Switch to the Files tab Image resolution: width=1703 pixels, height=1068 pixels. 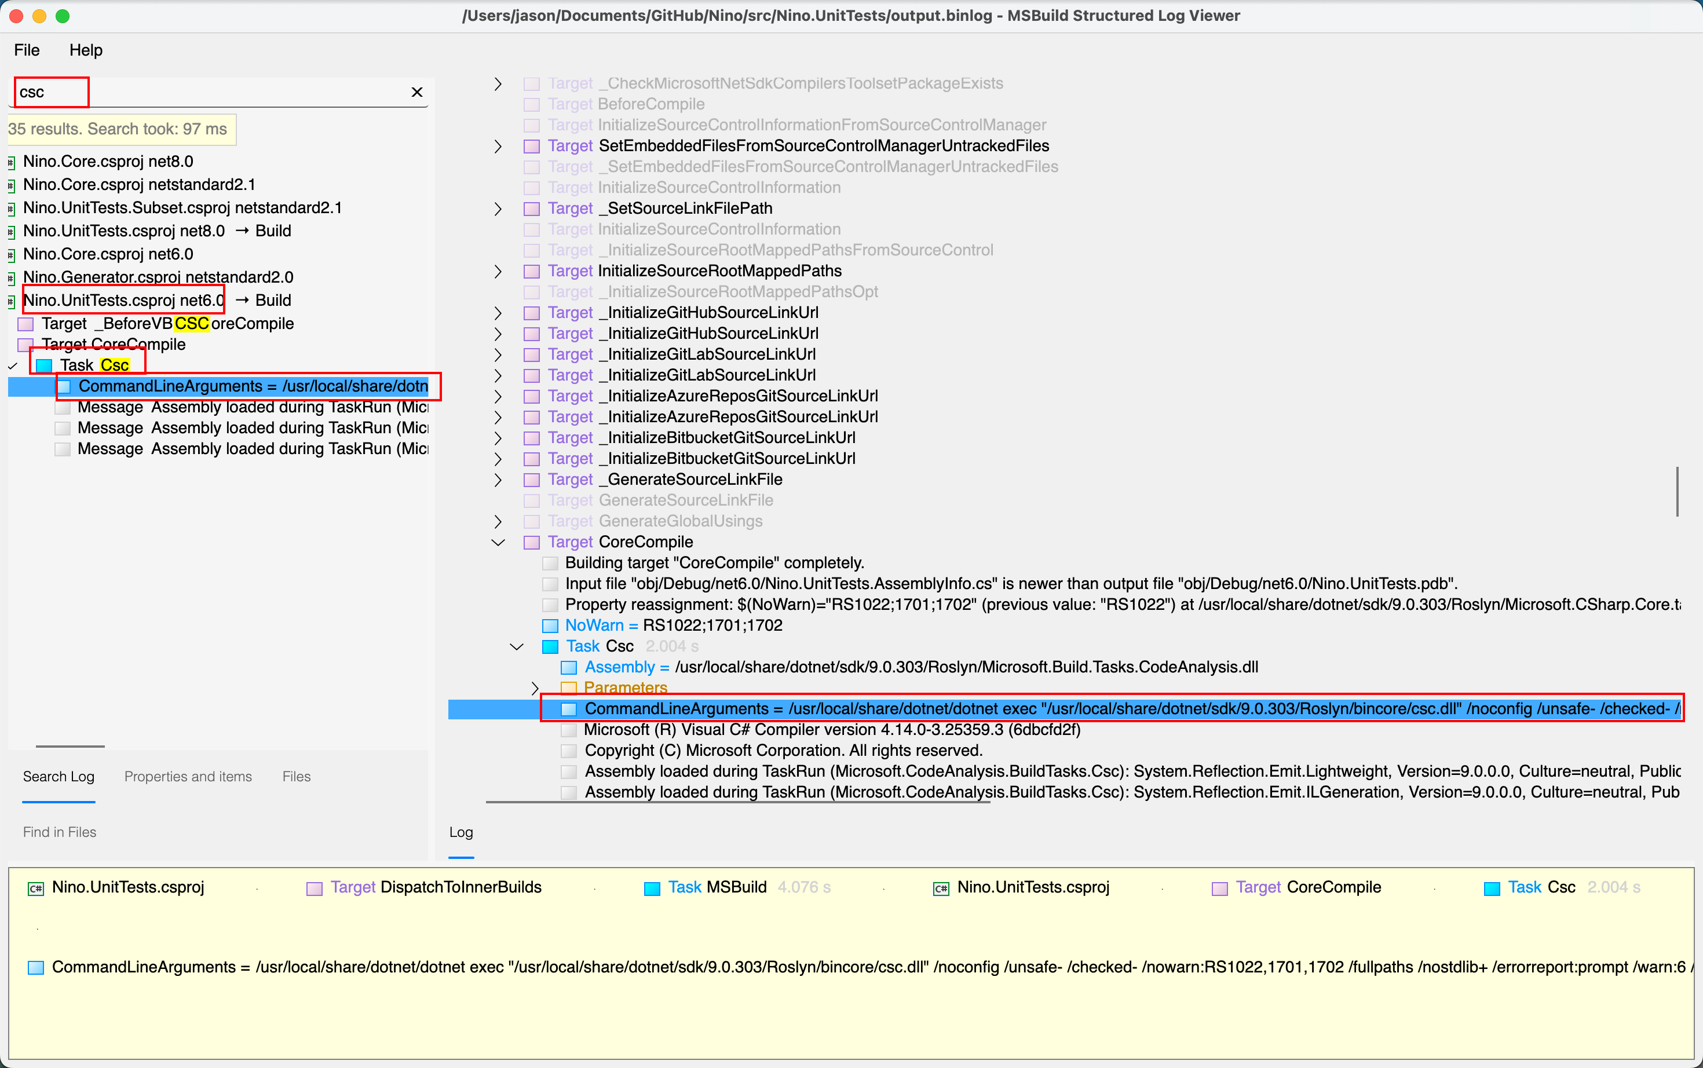[297, 776]
